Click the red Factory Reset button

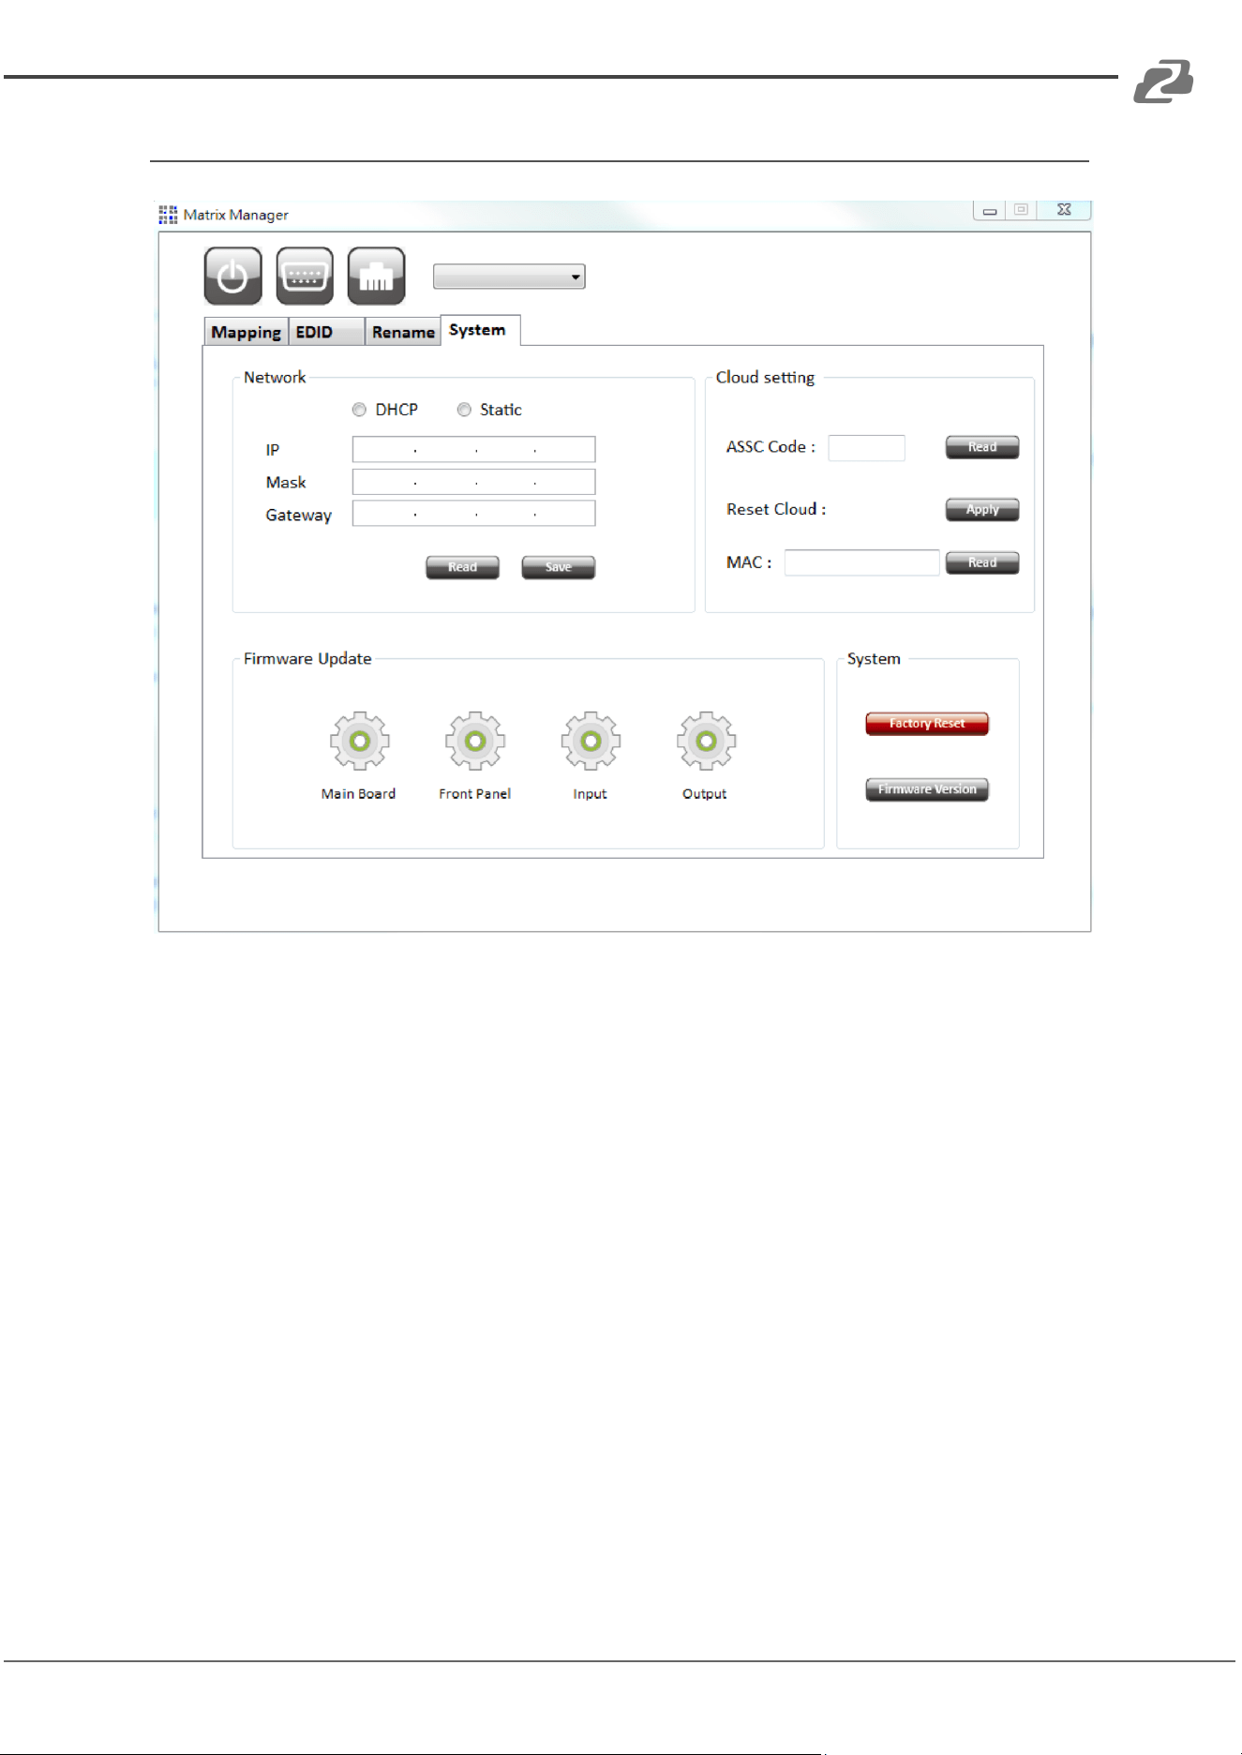pyautogui.click(x=926, y=724)
